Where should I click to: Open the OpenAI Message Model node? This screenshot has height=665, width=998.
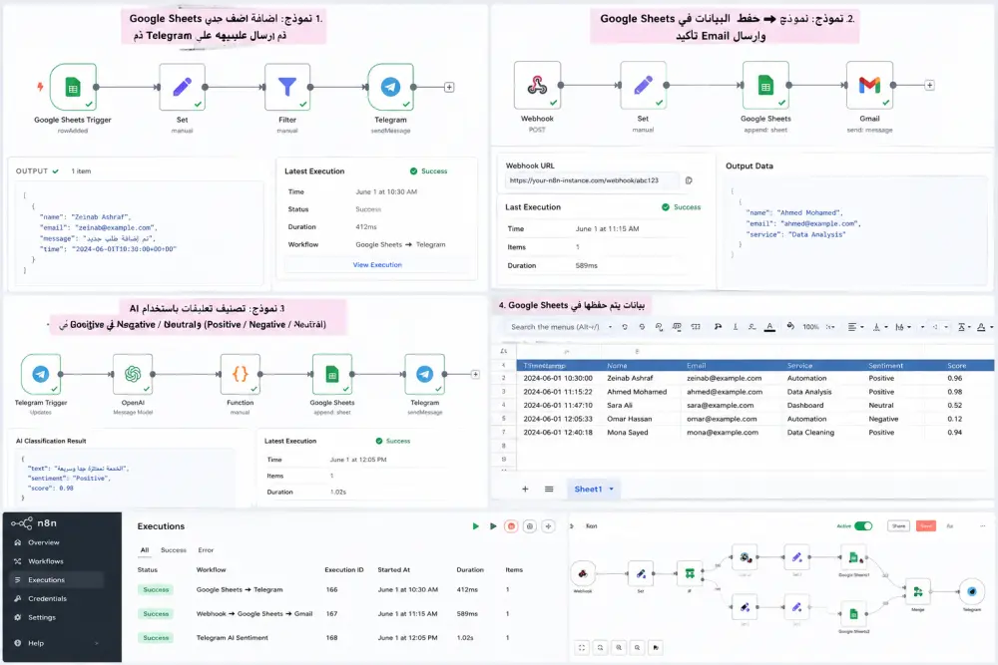[x=133, y=374]
